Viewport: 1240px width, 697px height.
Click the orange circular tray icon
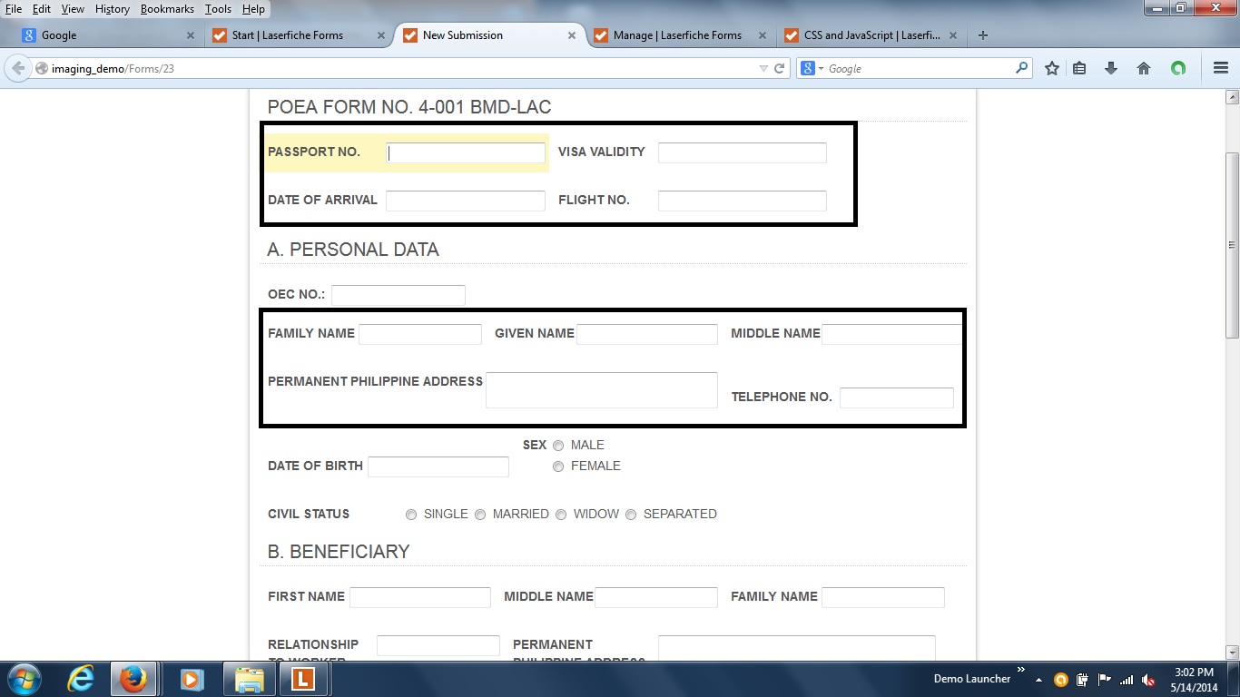[x=1060, y=680]
